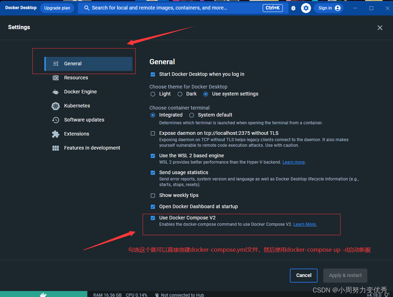Image resolution: width=393 pixels, height=297 pixels.
Task: Toggle Open Docker Dashboard at startup
Action: pyautogui.click(x=152, y=207)
